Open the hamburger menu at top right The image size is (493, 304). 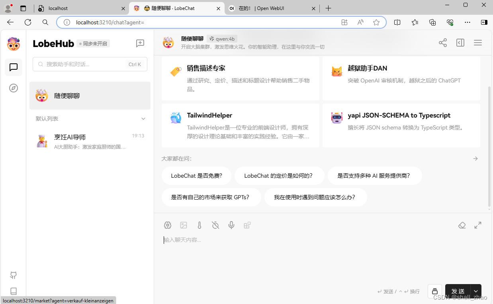click(478, 43)
